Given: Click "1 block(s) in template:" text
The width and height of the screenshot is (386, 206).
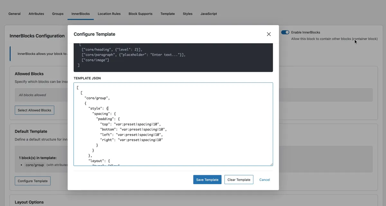Looking at the screenshot, I should coord(38,158).
